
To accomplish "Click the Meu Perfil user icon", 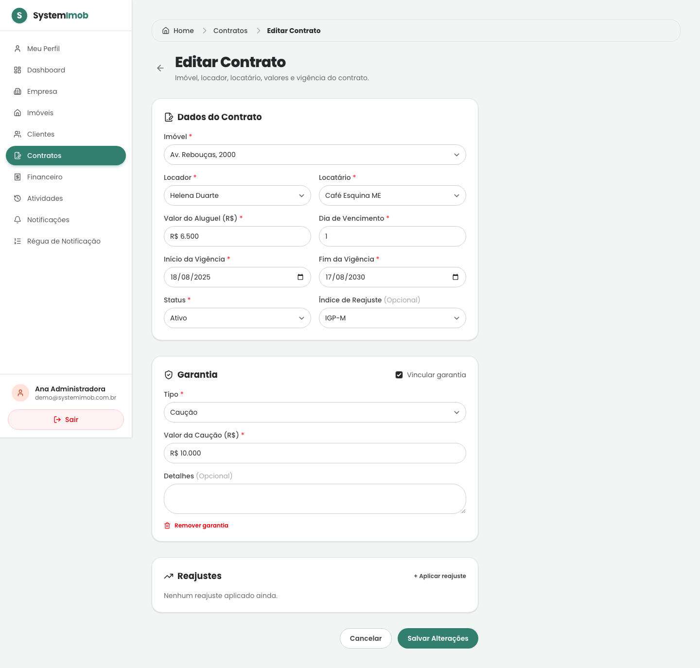I will [x=17, y=49].
